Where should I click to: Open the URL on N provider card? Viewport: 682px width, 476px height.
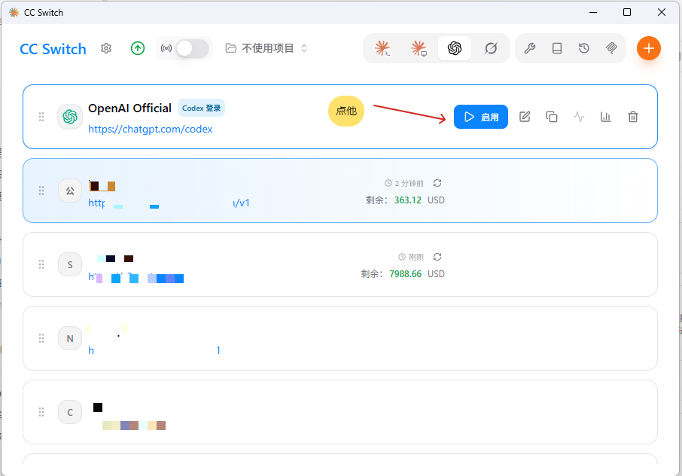click(154, 350)
